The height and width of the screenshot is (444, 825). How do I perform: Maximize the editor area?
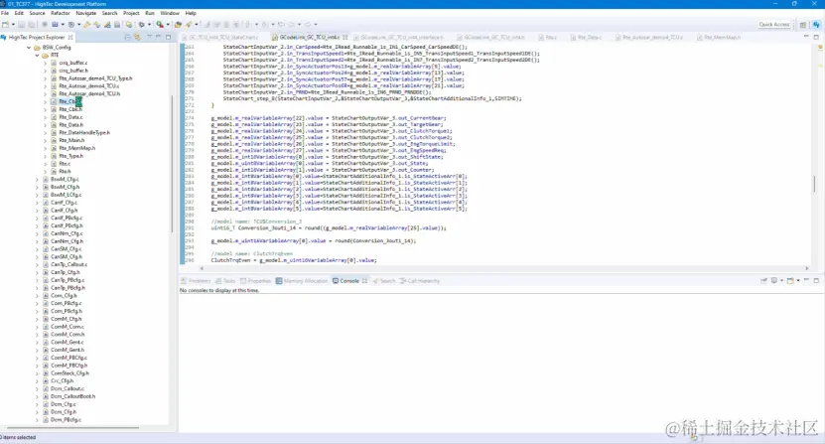pyautogui.click(x=816, y=37)
